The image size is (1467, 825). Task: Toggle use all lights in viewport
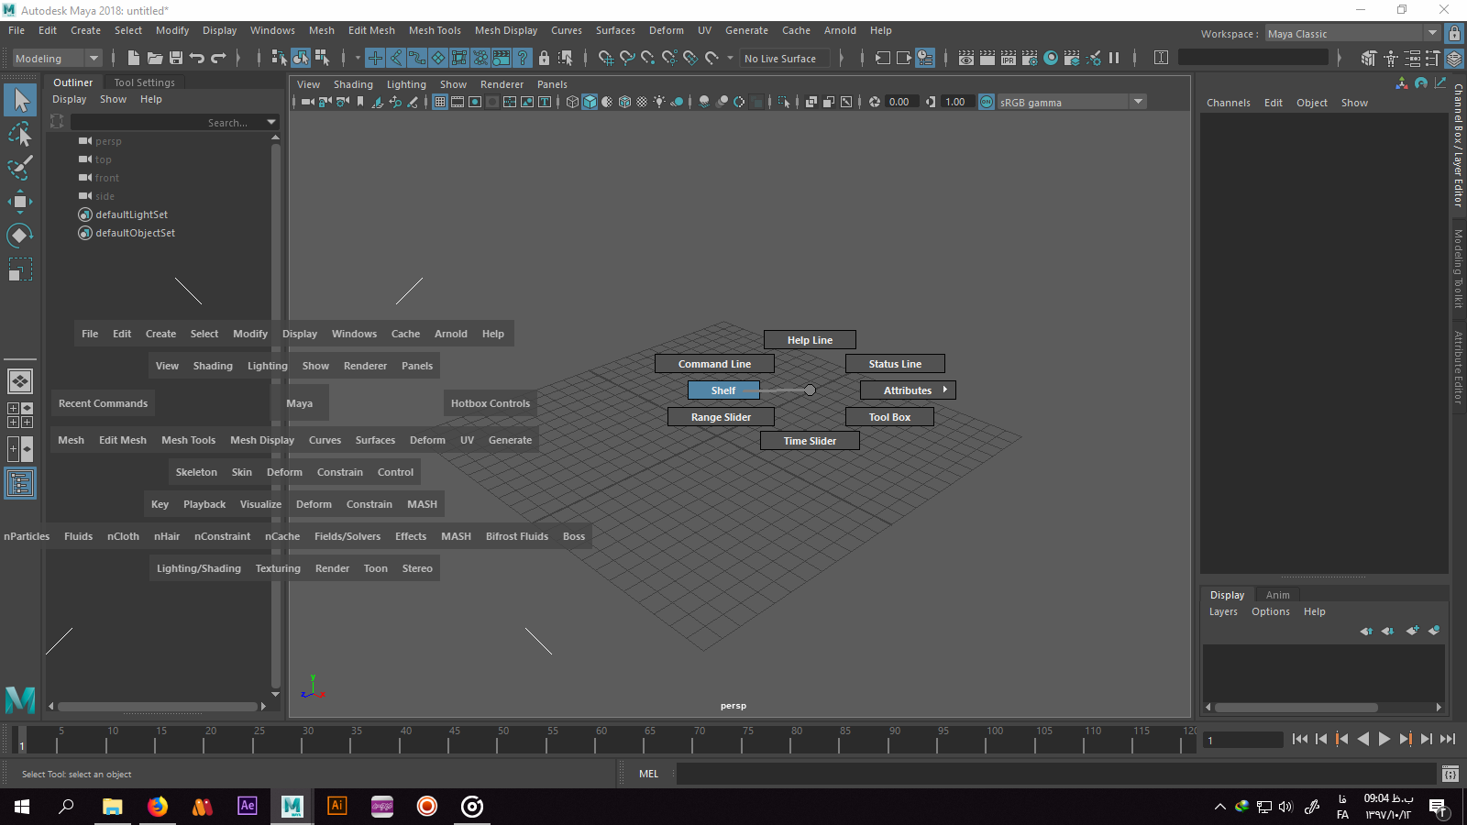[x=659, y=102]
